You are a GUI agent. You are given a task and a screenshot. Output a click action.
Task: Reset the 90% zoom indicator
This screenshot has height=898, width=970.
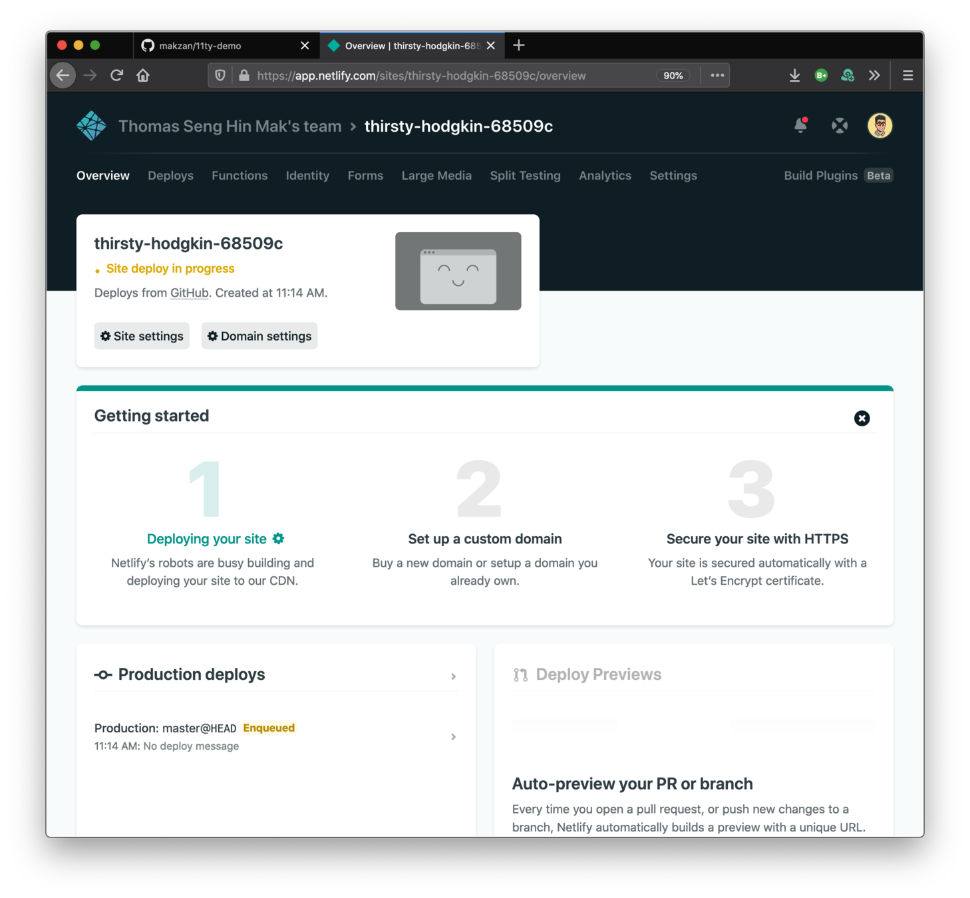click(673, 75)
